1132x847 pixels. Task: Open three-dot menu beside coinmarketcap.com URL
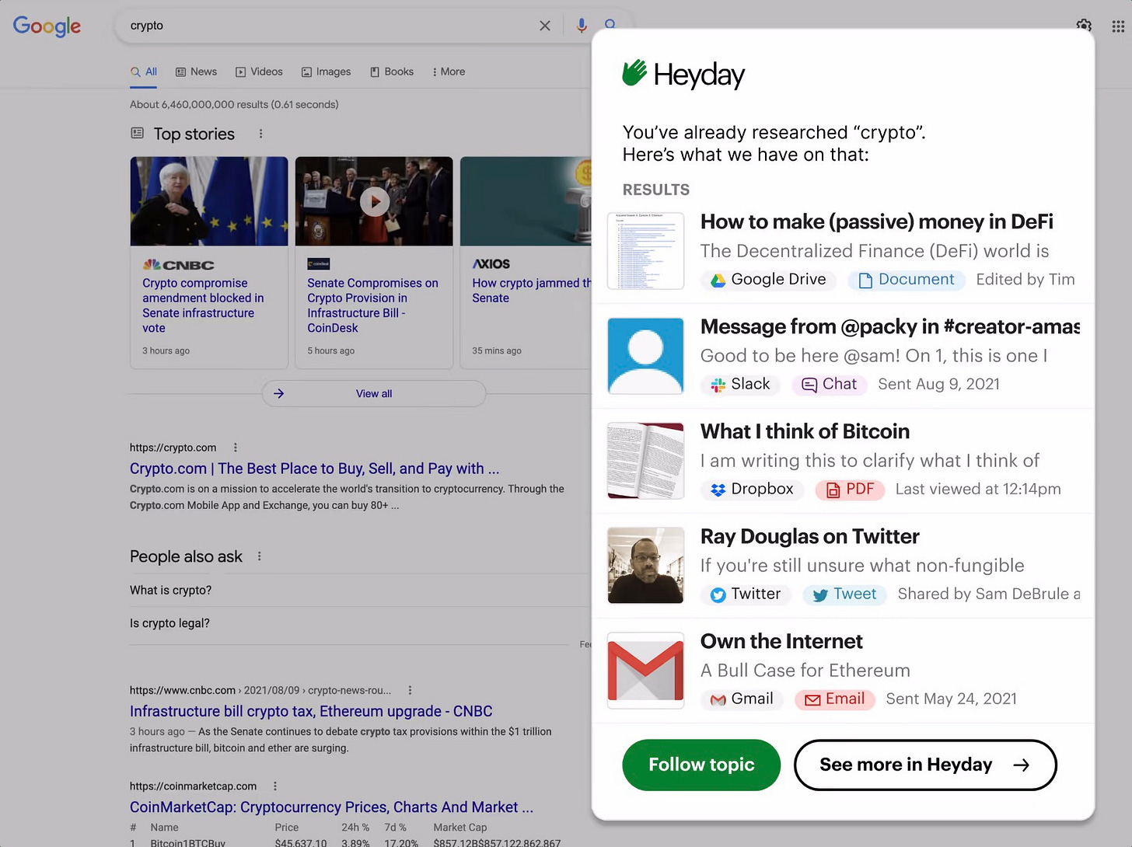274,786
